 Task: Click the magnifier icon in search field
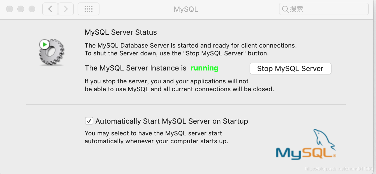tap(285, 9)
